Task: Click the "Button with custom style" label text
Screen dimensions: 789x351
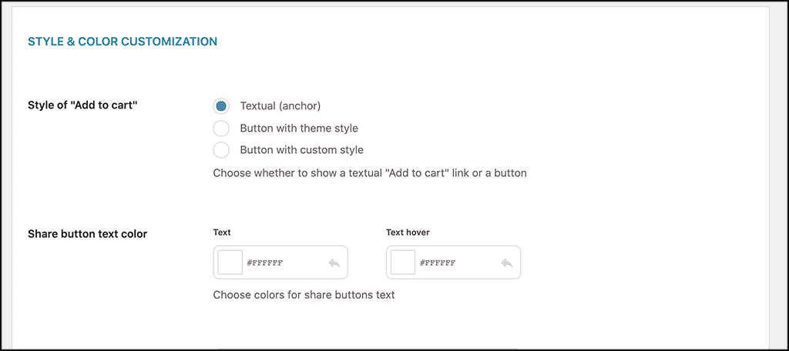Action: (x=301, y=150)
